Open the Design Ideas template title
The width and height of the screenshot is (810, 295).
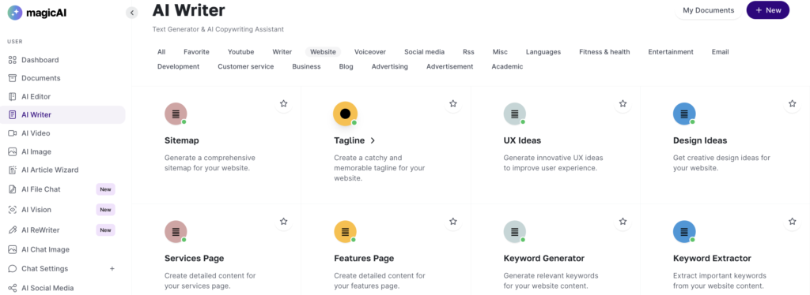[700, 140]
